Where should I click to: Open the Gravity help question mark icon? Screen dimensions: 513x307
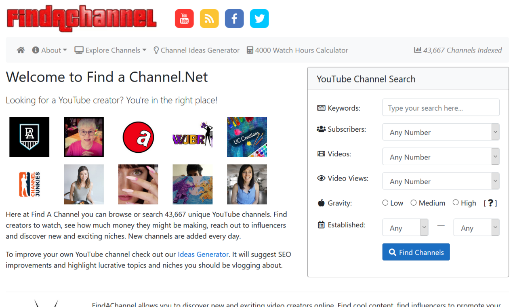(490, 203)
